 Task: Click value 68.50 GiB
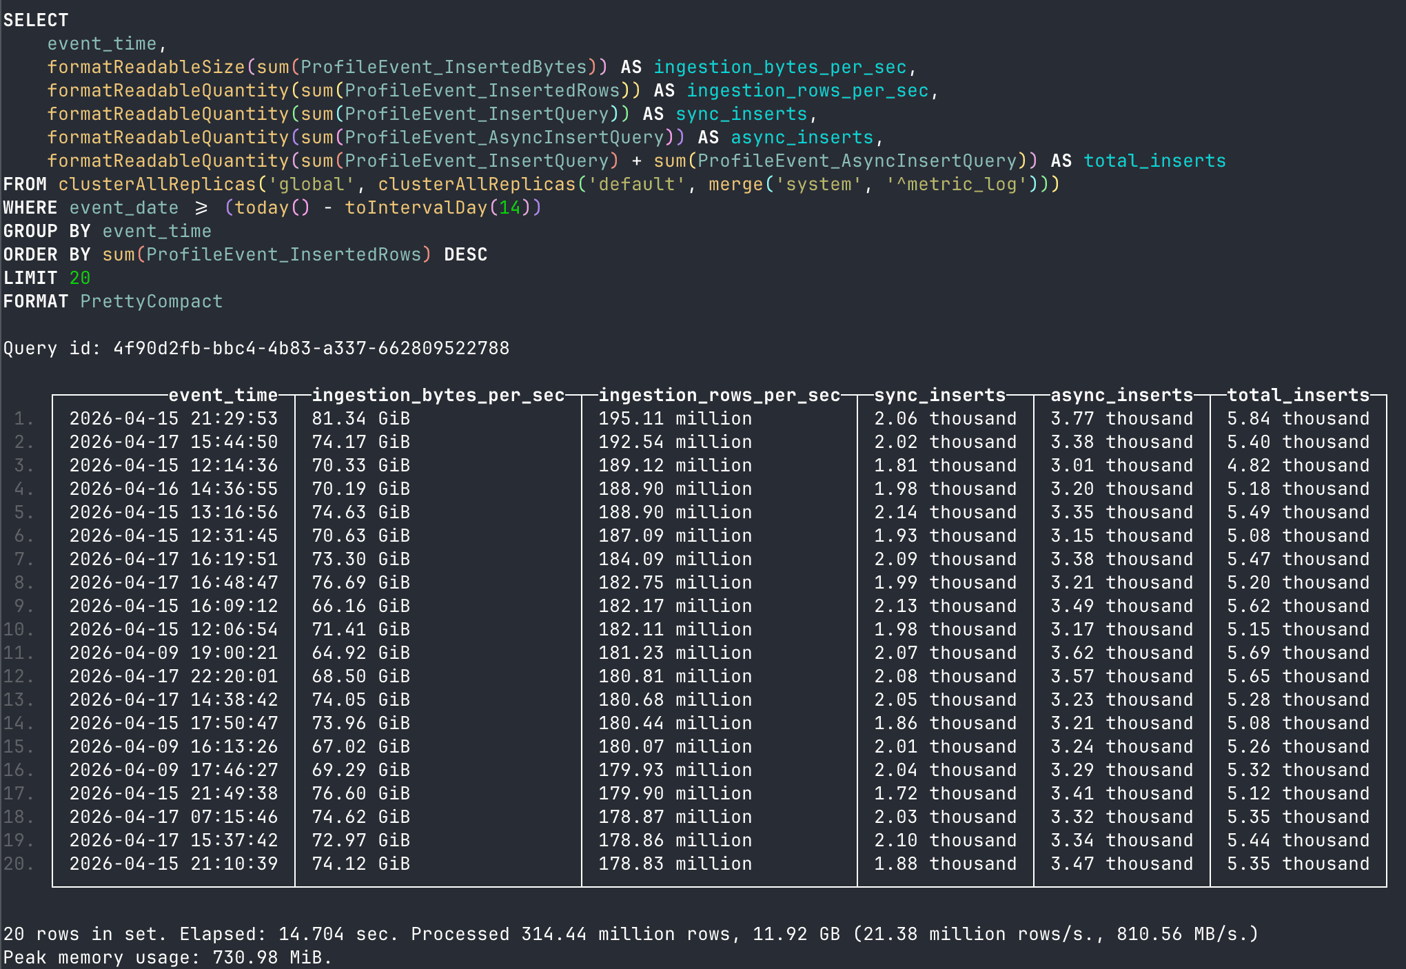click(x=361, y=676)
